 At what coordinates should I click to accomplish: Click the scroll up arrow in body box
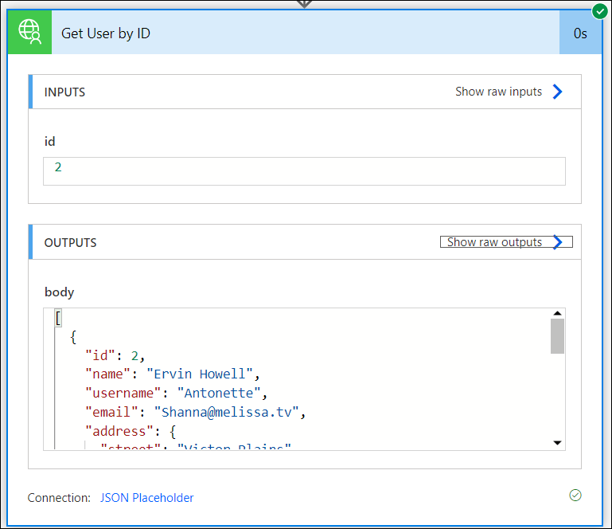point(557,313)
